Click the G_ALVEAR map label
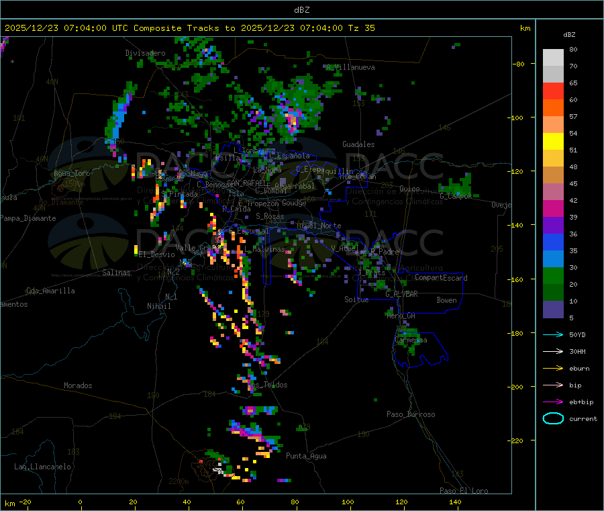 (401, 294)
